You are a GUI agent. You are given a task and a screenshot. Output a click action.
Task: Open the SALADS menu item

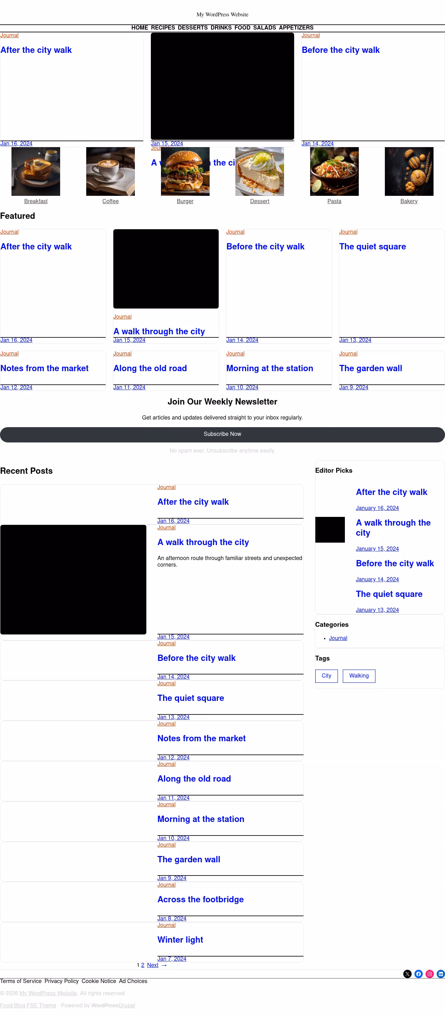[265, 27]
